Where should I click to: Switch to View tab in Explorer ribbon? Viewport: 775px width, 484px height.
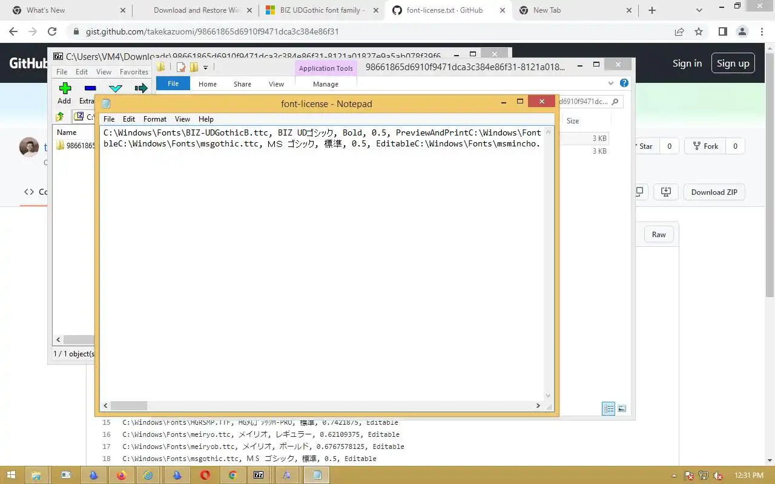(276, 84)
